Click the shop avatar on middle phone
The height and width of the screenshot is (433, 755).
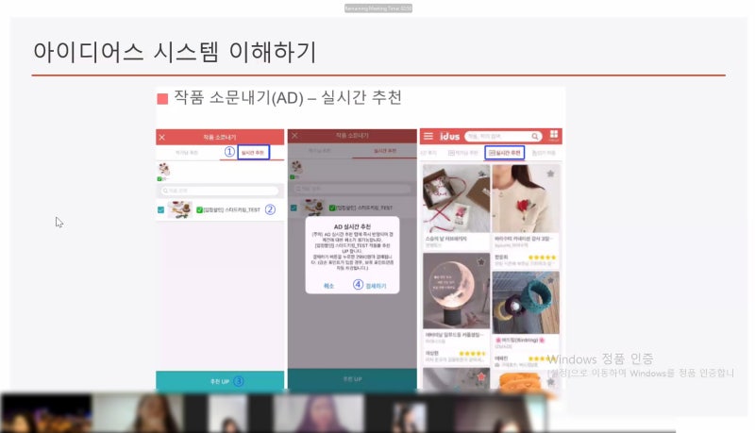[296, 167]
